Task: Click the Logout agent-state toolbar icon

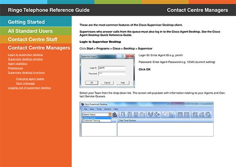Action: 123,115
